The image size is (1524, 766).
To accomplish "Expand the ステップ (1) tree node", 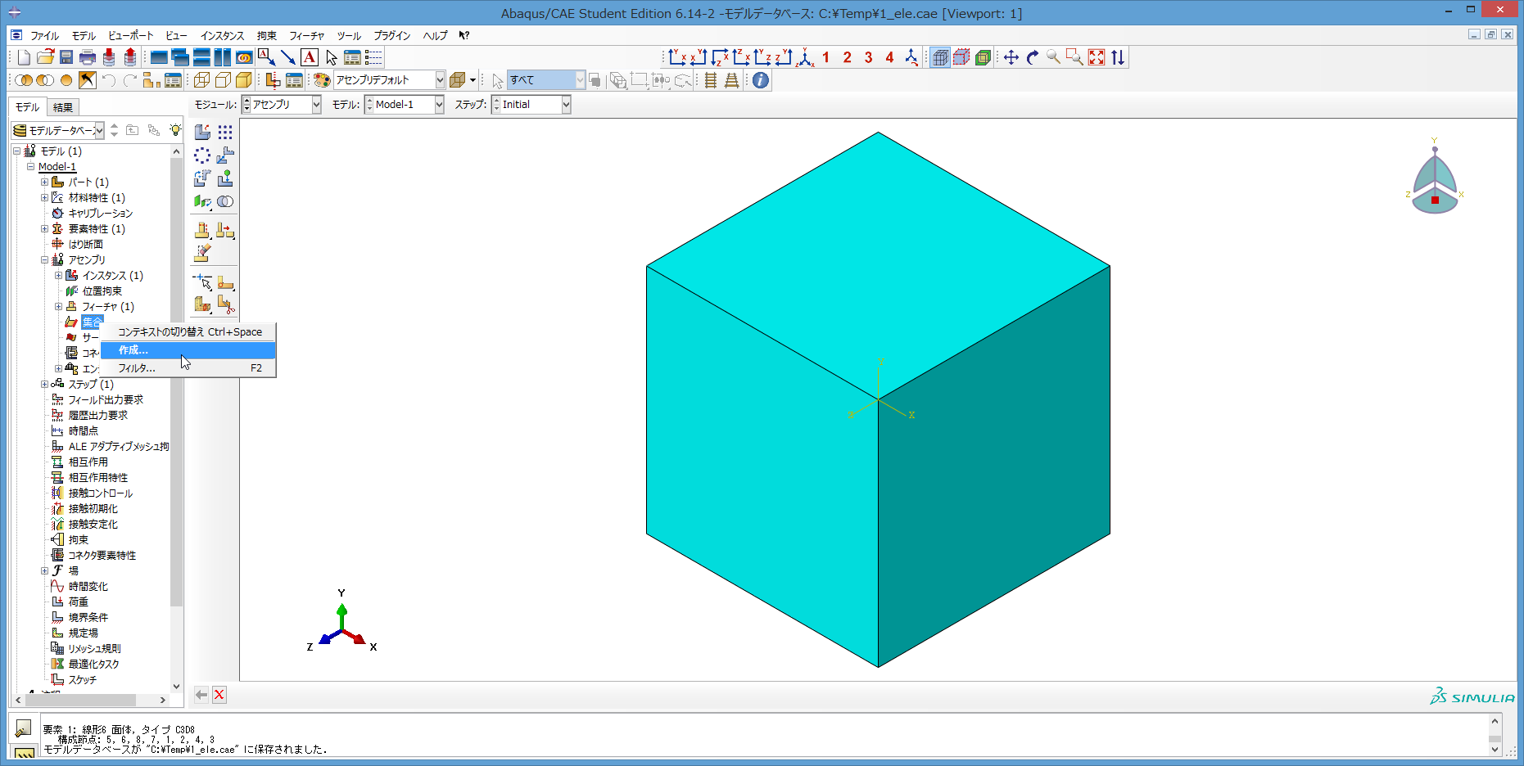I will (45, 385).
